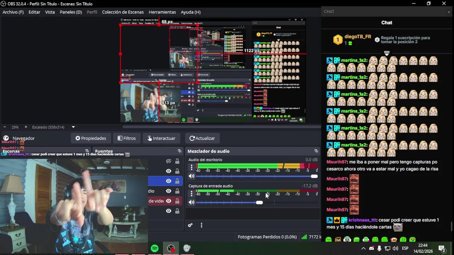The height and width of the screenshot is (255, 454).
Task: Toggle lock on the 'dio' source row
Action: click(177, 191)
